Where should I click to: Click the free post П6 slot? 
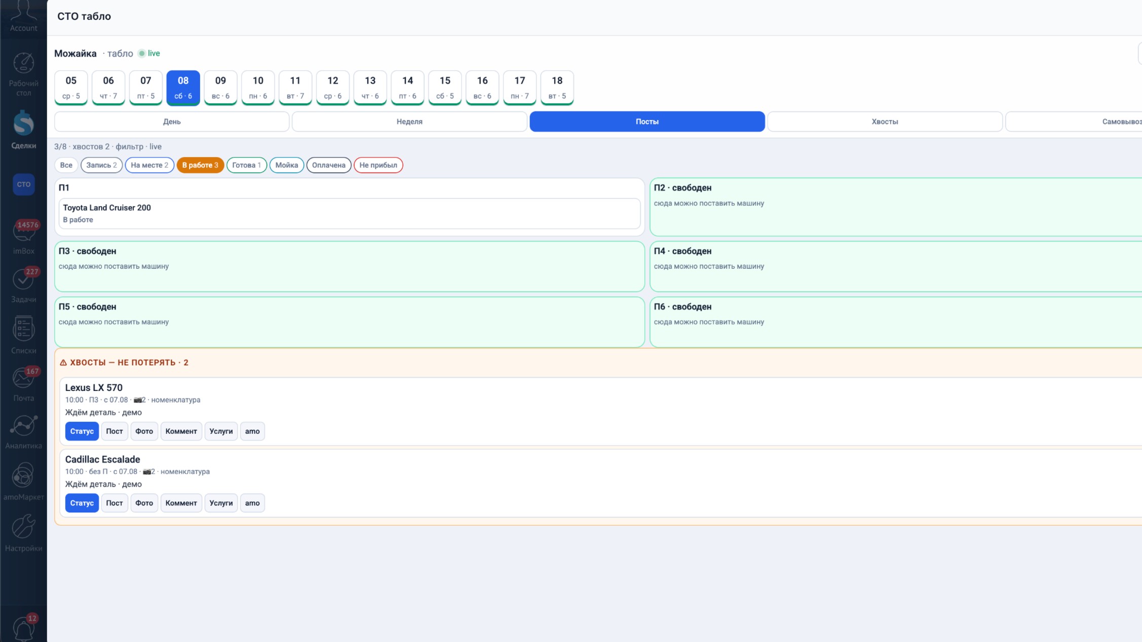tap(896, 322)
